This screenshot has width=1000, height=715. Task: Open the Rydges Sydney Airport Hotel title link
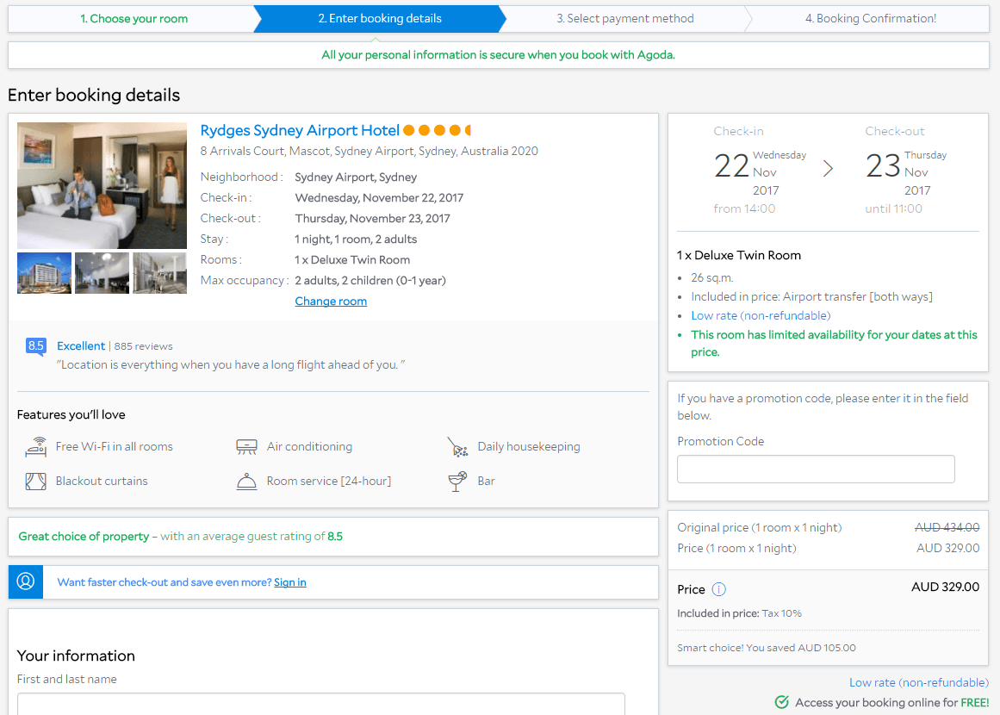pyautogui.click(x=300, y=130)
